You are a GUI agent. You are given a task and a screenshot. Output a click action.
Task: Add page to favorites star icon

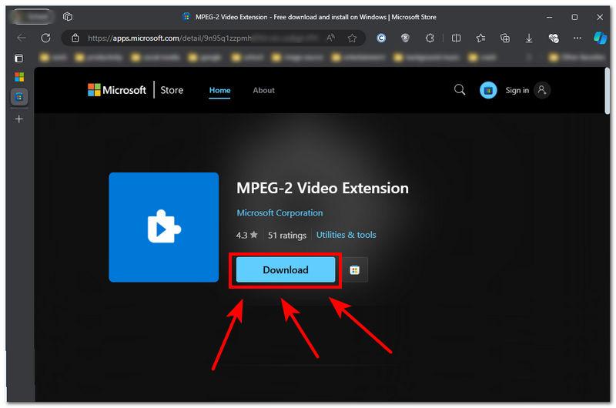pyautogui.click(x=352, y=38)
